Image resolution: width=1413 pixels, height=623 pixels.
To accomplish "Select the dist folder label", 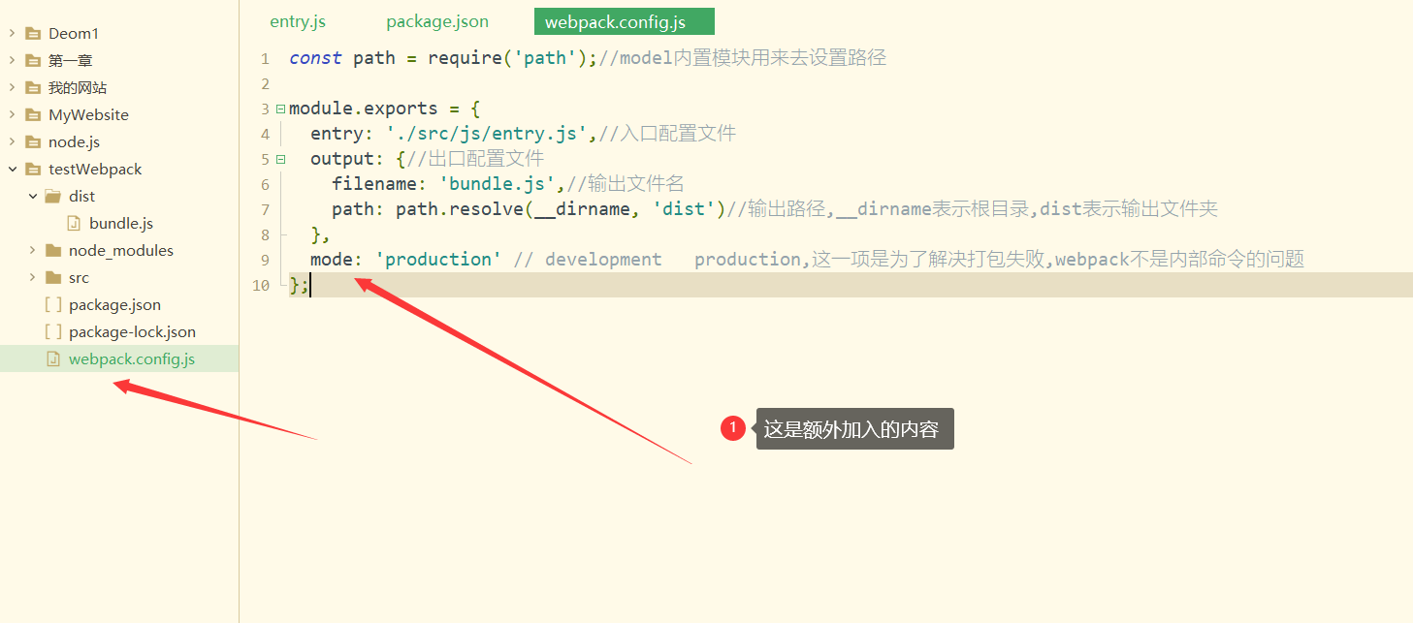I will 81,196.
